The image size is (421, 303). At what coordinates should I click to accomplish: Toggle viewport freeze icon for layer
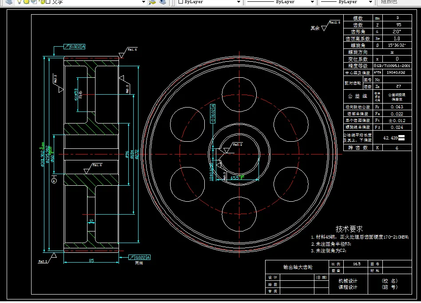click(x=34, y=2)
